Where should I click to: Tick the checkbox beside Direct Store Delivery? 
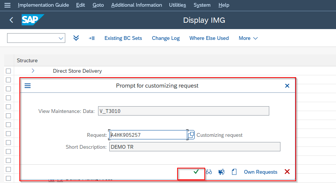tap(8, 71)
